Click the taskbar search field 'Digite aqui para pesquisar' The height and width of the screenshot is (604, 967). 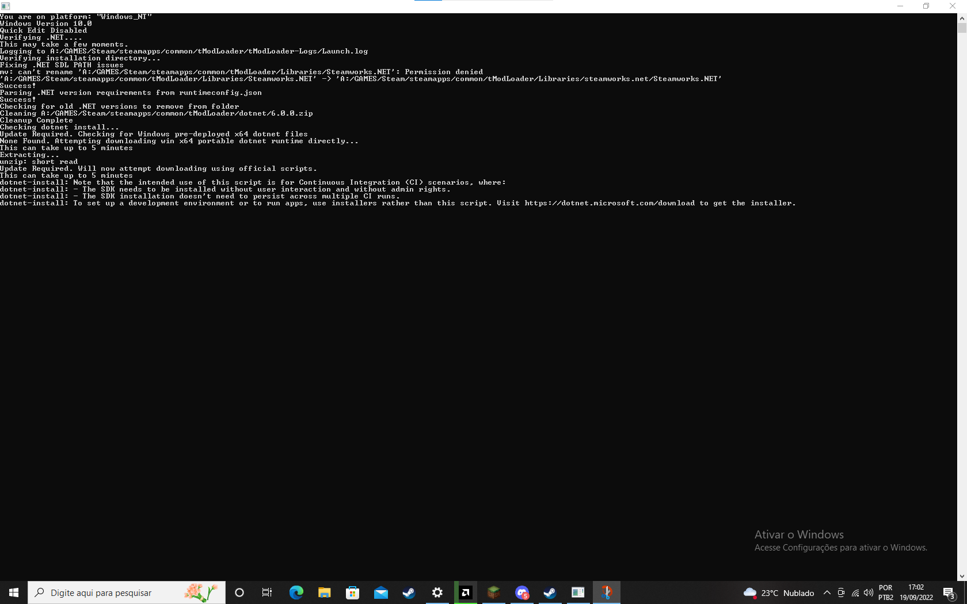click(127, 592)
